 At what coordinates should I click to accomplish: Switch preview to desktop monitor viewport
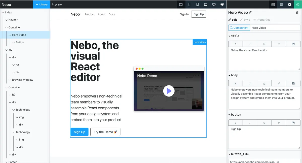coord(214,5)
